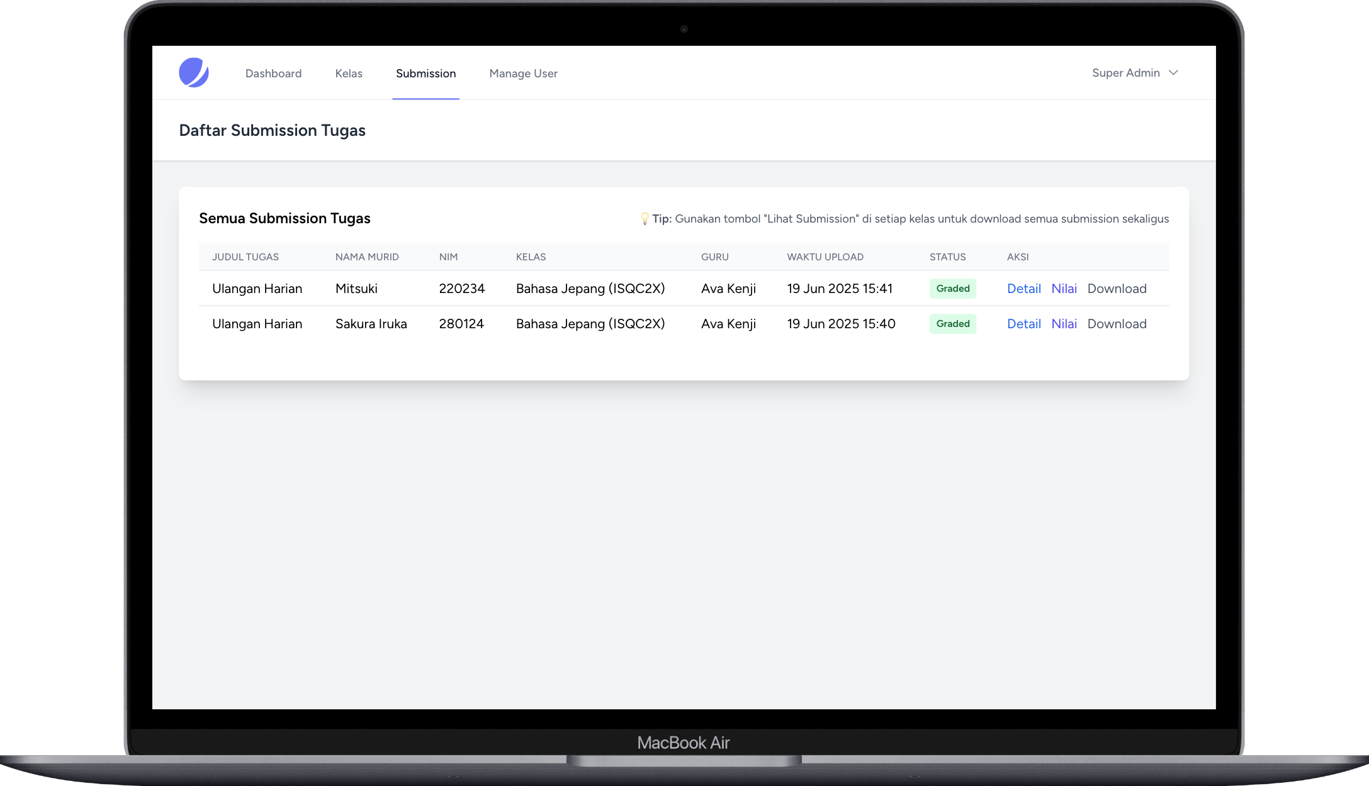Viewport: 1369px width, 786px height.
Task: Switch to the Manage User tab
Action: pos(523,74)
